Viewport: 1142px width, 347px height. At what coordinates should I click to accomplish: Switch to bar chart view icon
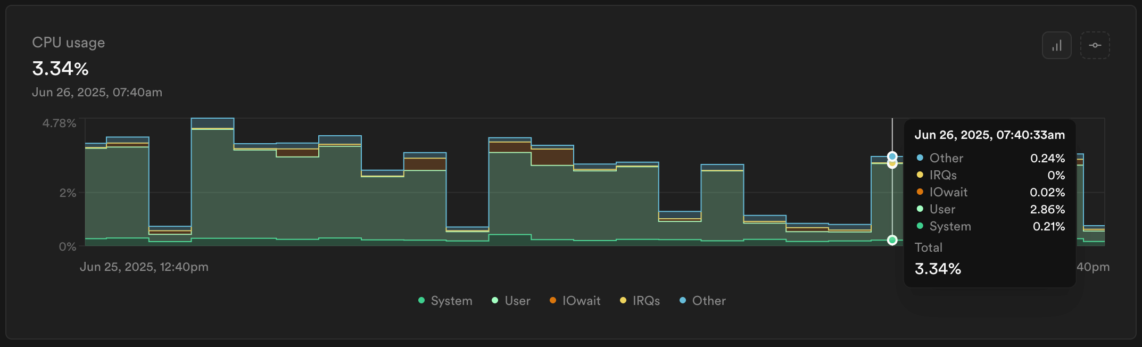pos(1056,45)
